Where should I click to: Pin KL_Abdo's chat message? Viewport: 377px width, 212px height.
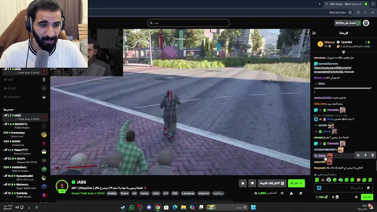(365, 155)
